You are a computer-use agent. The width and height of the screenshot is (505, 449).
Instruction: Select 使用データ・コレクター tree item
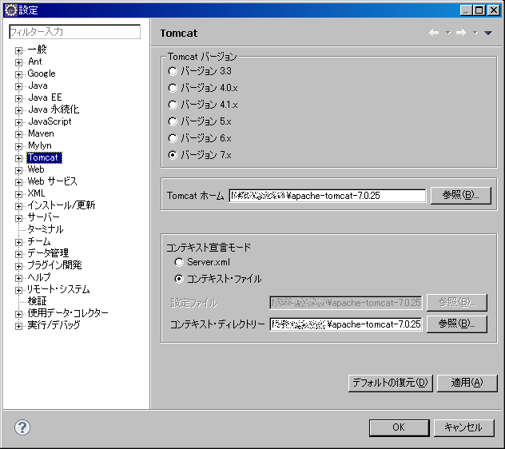(68, 313)
